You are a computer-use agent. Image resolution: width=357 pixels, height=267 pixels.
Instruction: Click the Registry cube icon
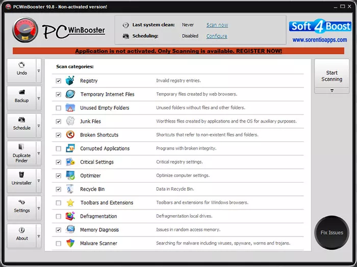(70, 80)
